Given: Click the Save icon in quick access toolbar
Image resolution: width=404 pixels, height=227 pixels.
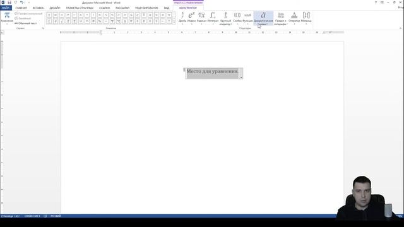Looking at the screenshot, I should pyautogui.click(x=9, y=3).
